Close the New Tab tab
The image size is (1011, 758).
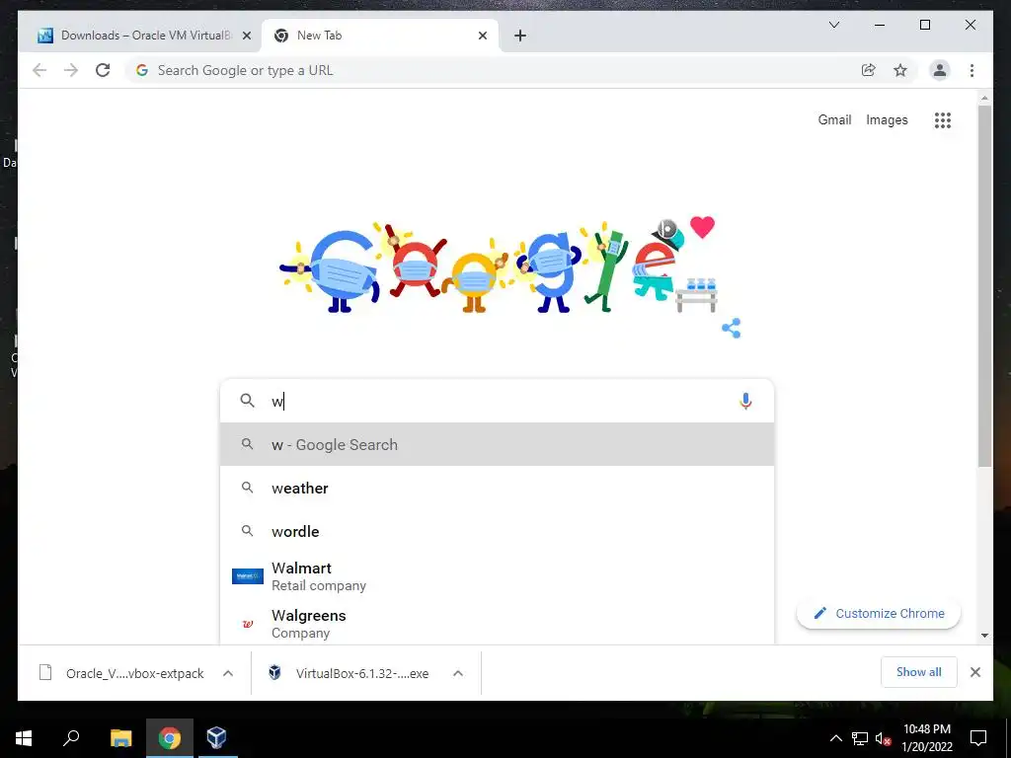[x=482, y=36]
